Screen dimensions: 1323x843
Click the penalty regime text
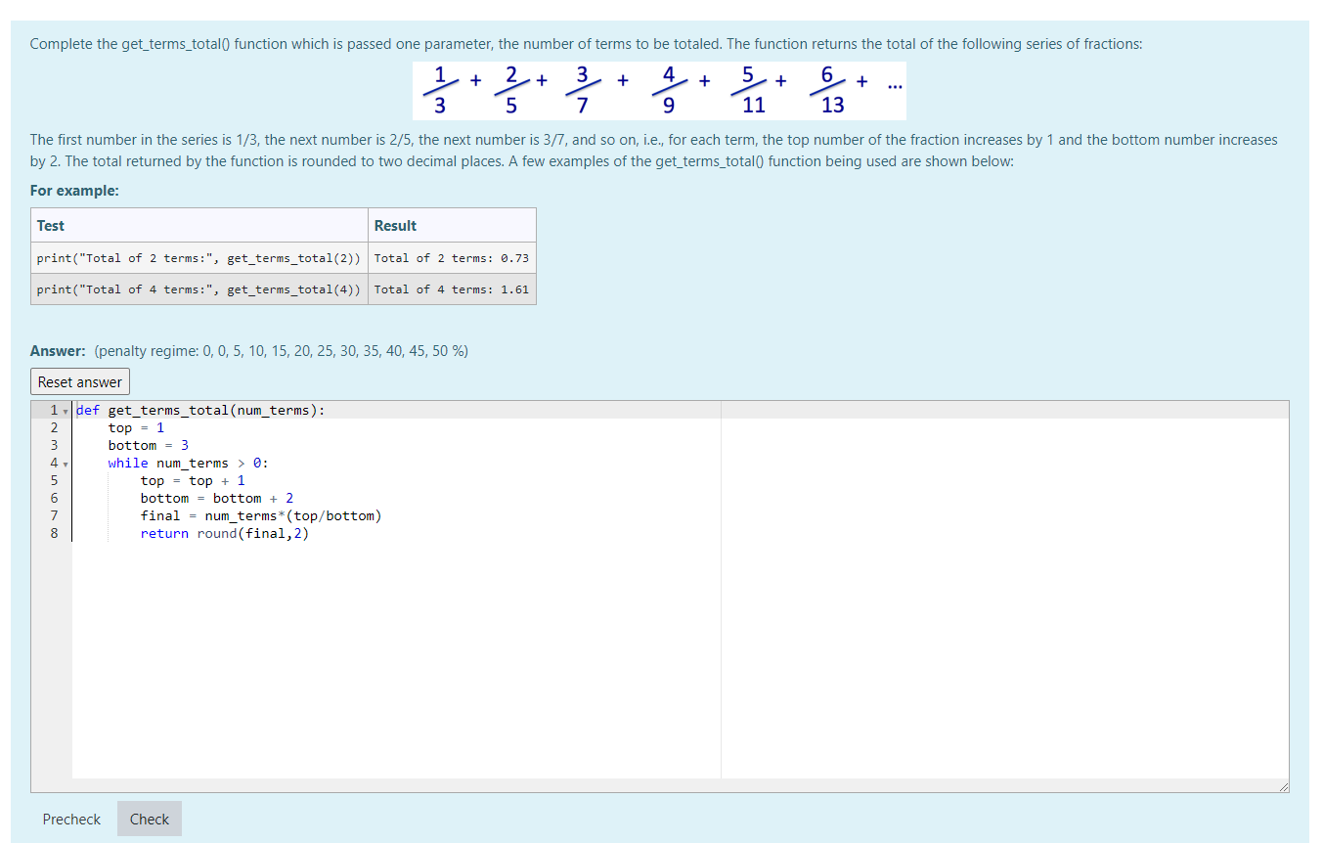pos(282,350)
